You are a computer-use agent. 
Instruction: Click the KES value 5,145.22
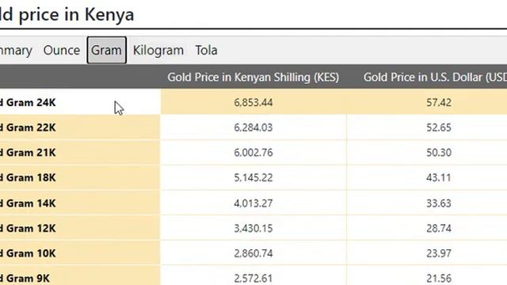(253, 177)
